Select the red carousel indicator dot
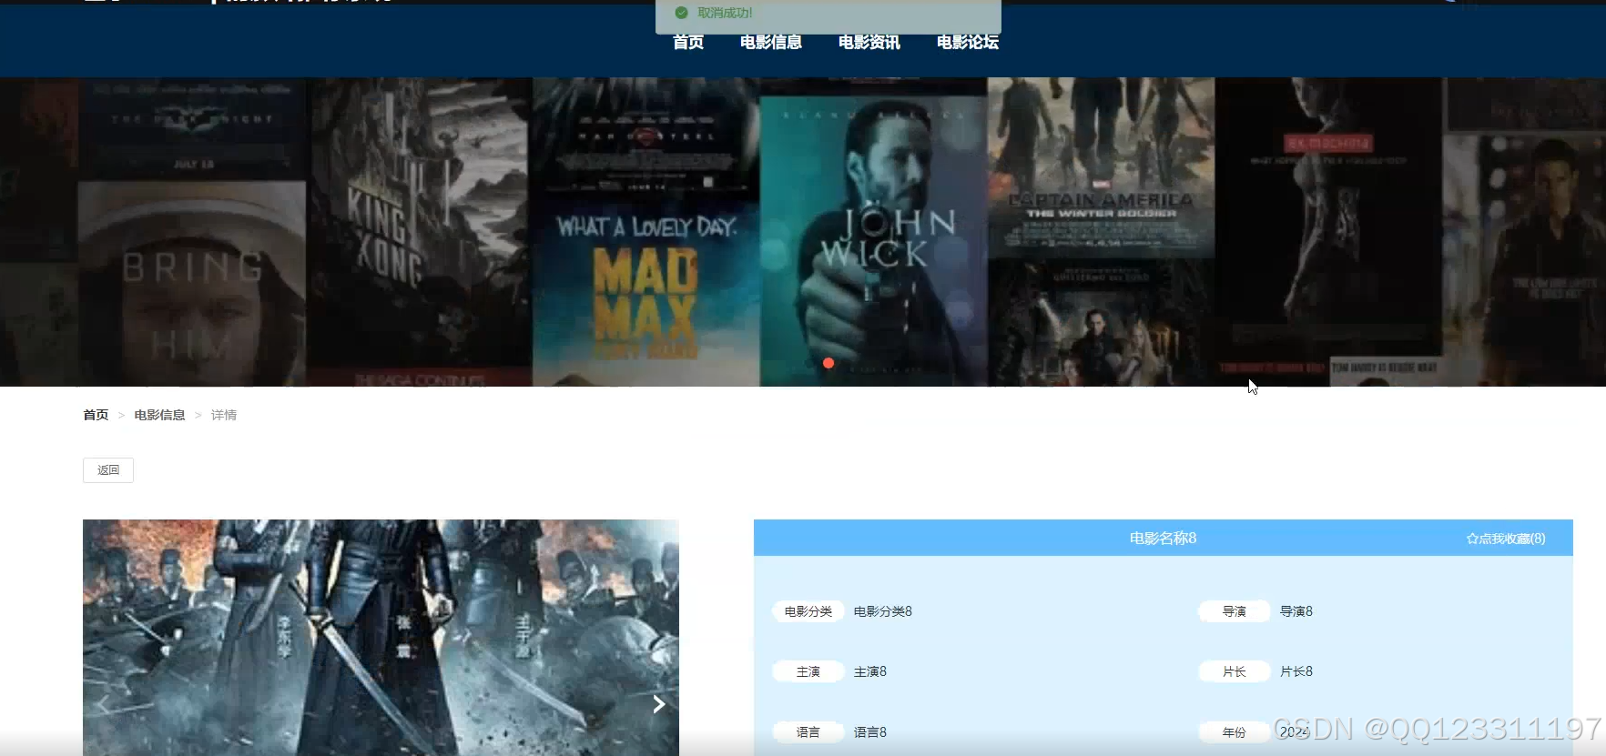 pyautogui.click(x=828, y=363)
